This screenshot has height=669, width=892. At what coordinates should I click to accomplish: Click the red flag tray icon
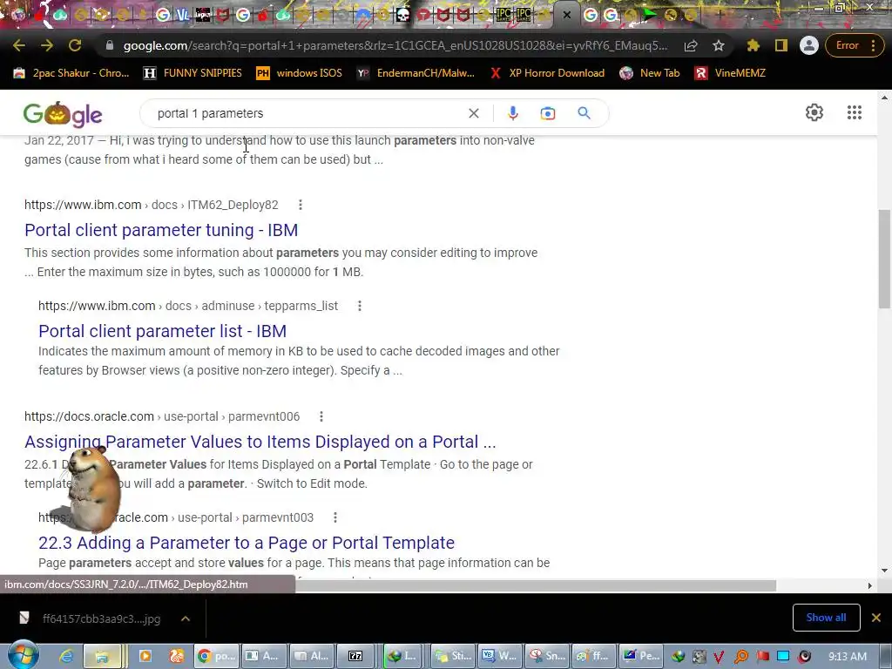(763, 656)
